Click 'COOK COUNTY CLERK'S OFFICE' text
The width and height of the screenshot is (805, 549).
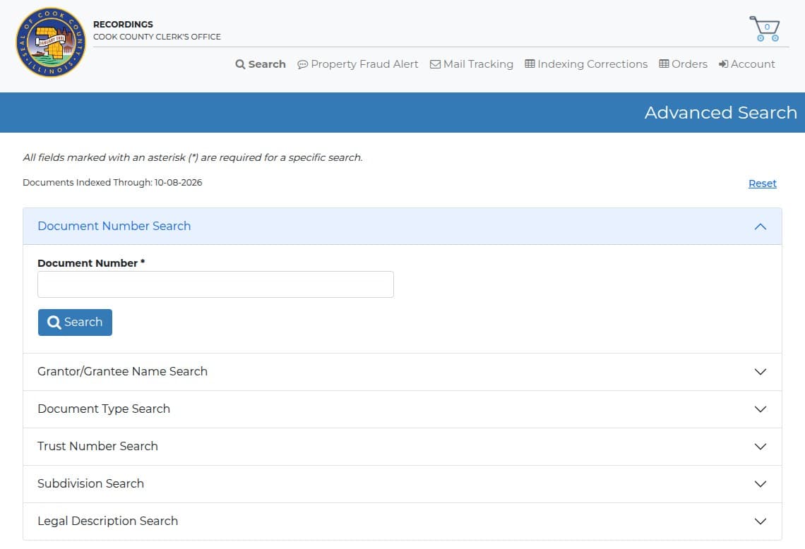[x=157, y=37]
